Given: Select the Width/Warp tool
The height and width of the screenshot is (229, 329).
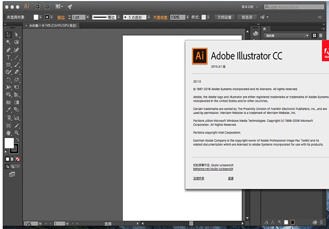Looking at the screenshot, I should click(8, 87).
